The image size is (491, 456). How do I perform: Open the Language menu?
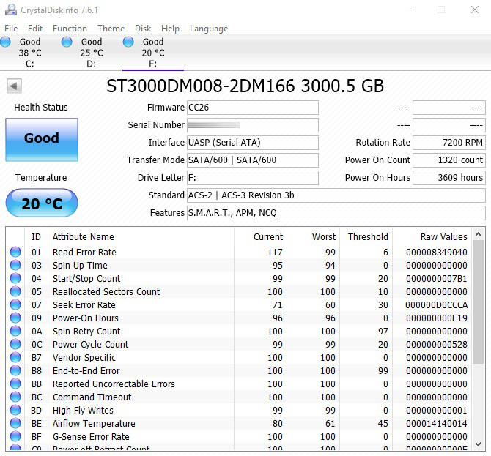[209, 29]
